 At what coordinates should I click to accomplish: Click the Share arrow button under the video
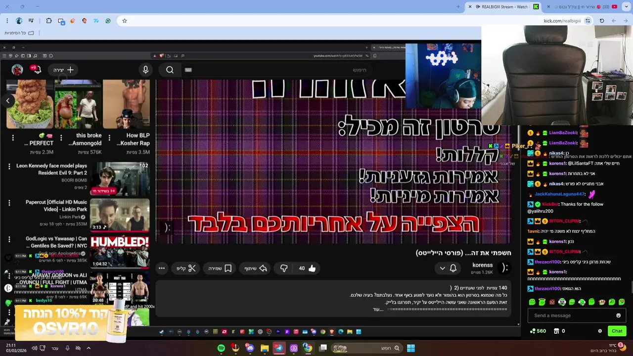pos(256,268)
